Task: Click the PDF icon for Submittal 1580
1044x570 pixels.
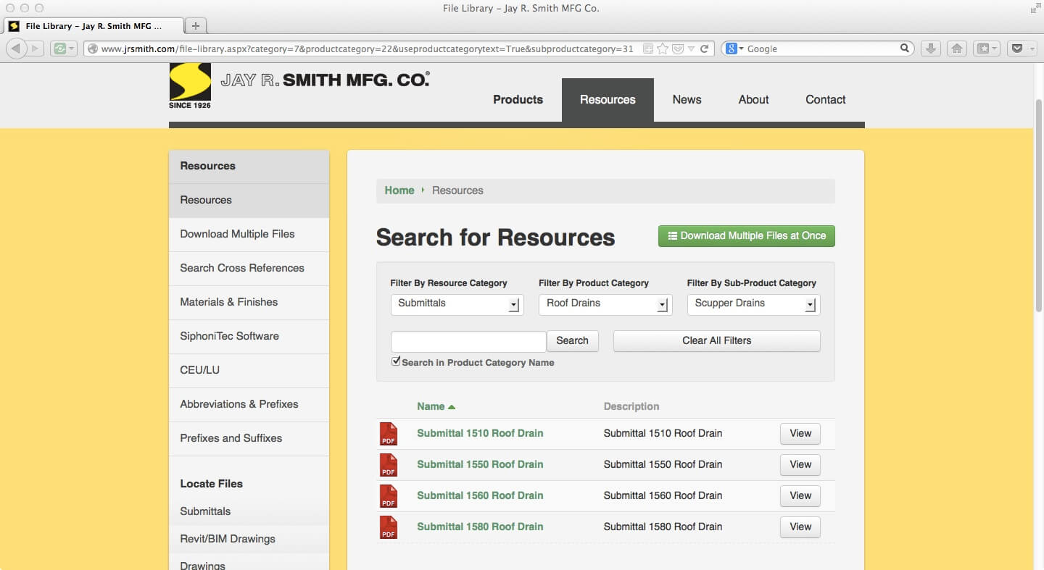Action: coord(389,527)
